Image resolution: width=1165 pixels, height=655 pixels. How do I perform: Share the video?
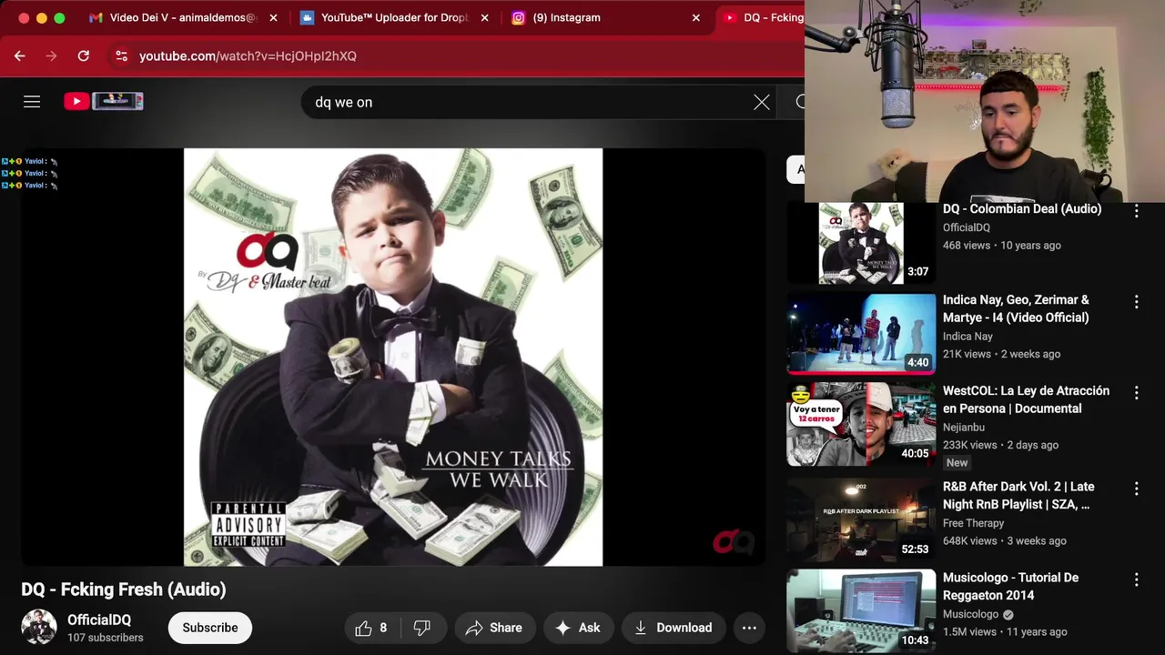pyautogui.click(x=494, y=628)
